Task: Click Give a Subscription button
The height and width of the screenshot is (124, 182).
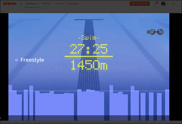Action: (140, 4)
